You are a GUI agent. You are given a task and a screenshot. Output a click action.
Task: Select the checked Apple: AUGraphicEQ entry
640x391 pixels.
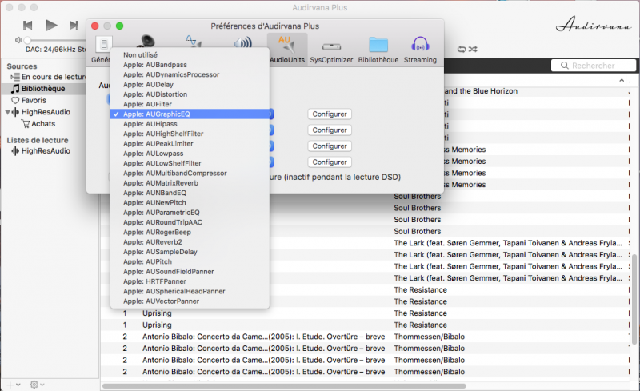click(x=190, y=114)
